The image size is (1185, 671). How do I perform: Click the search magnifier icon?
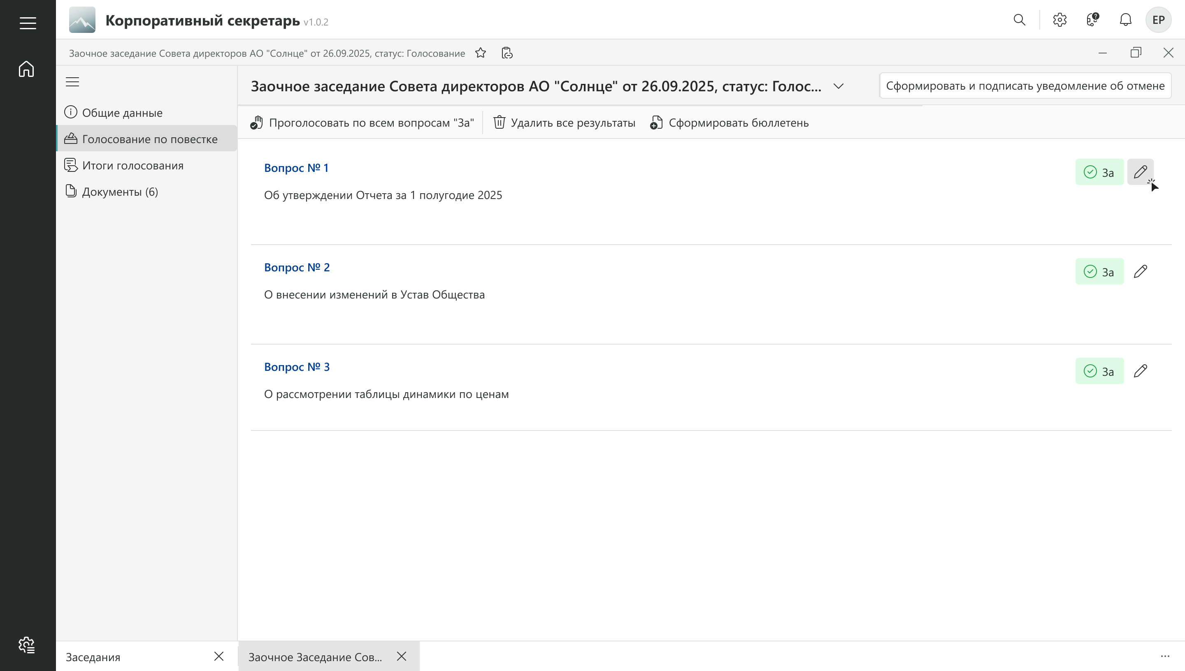1019,20
